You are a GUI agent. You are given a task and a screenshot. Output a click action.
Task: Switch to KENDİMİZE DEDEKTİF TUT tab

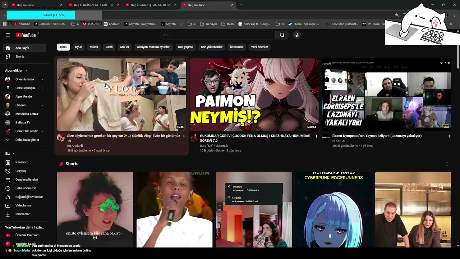click(x=93, y=5)
